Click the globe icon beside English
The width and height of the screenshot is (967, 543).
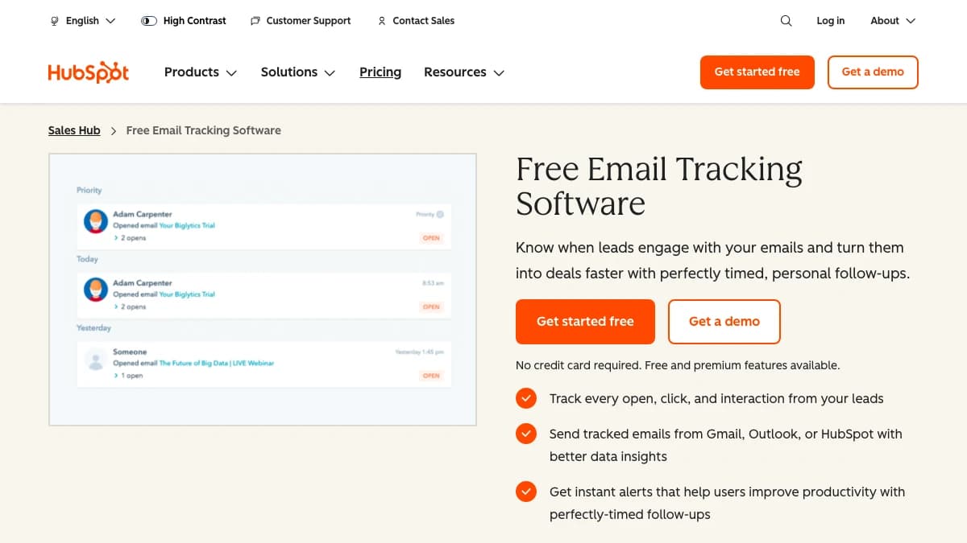tap(55, 21)
